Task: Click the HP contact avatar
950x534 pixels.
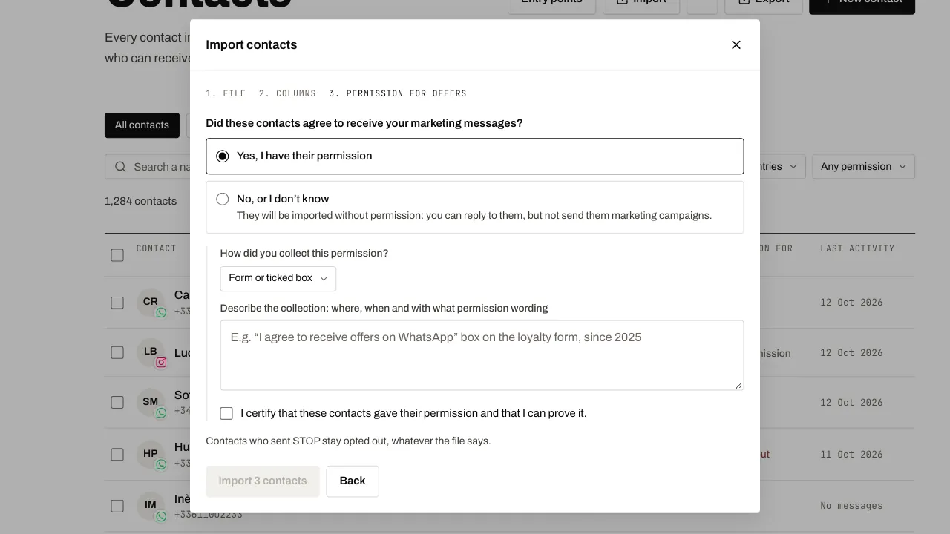Action: click(151, 454)
